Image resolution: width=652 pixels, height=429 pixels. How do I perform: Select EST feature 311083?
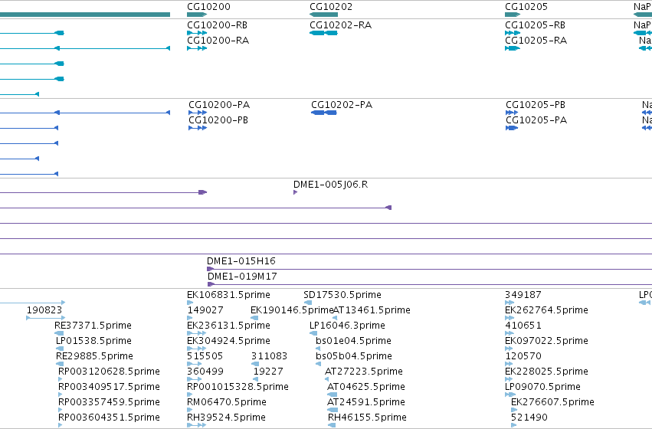[x=269, y=356]
